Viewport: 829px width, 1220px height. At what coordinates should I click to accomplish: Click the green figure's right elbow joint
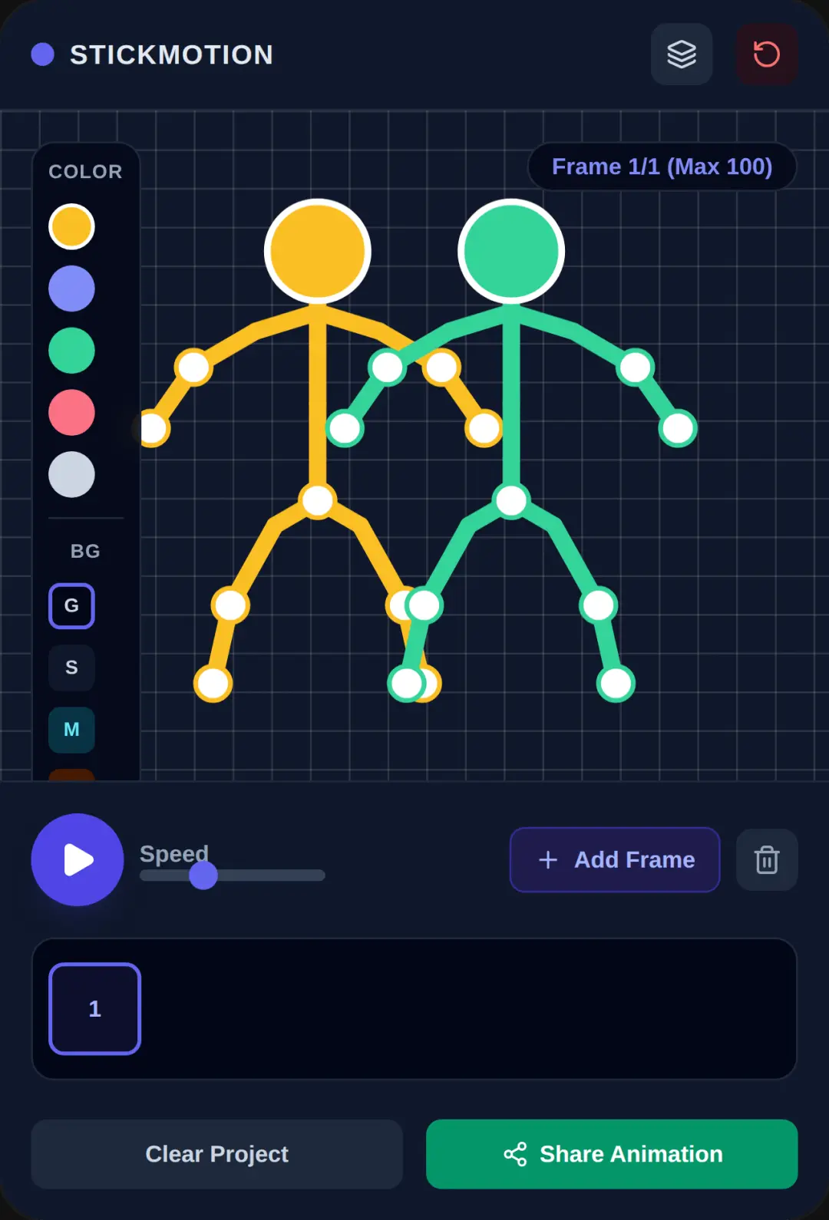[636, 367]
